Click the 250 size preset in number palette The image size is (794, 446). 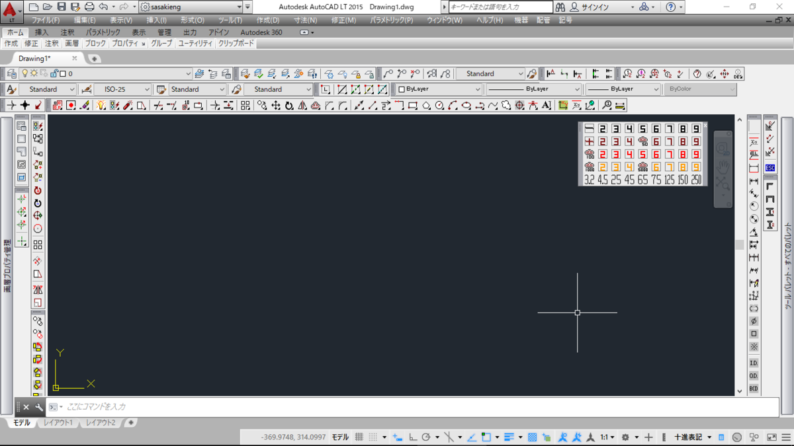696,179
